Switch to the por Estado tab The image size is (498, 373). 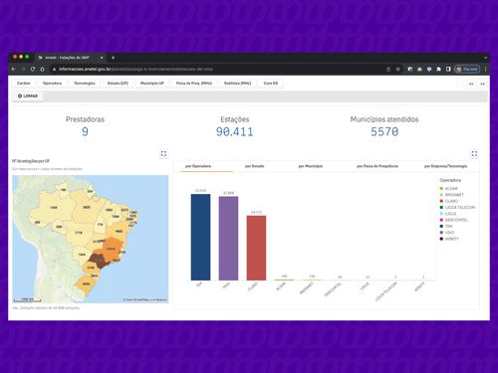[x=255, y=166]
